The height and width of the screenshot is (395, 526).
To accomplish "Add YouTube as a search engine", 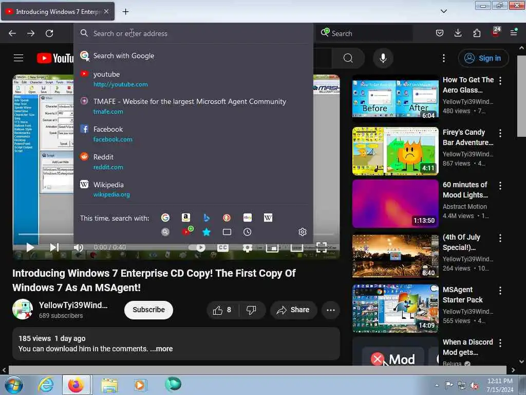I will pyautogui.click(x=187, y=231).
